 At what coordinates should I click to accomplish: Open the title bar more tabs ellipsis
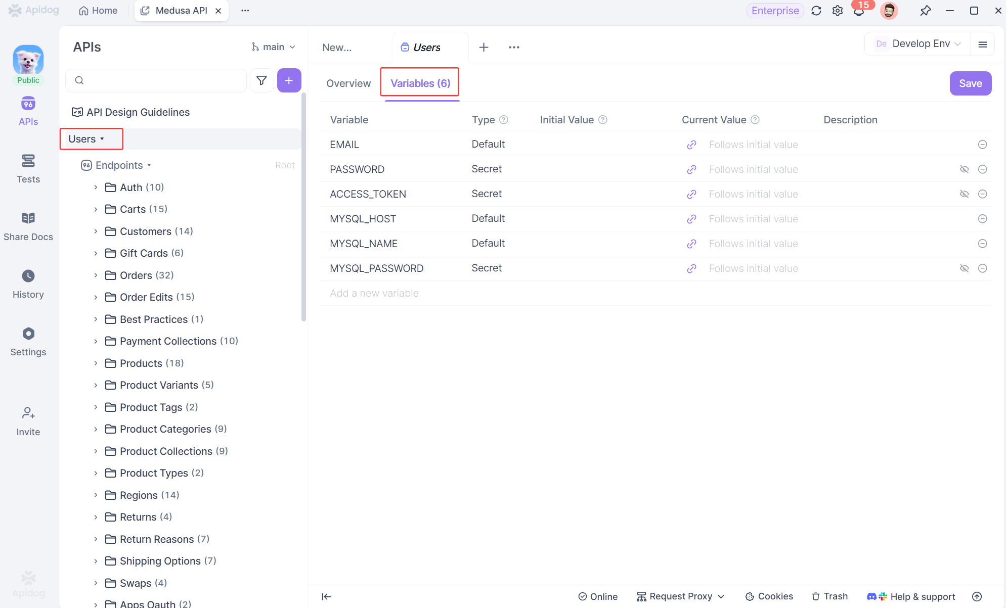coord(245,11)
